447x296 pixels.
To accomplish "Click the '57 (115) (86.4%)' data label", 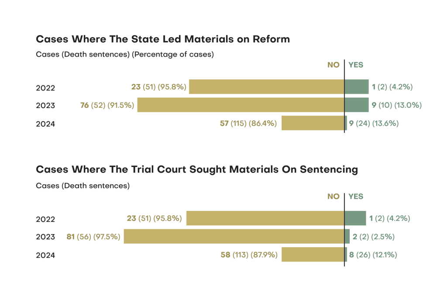I will 248,123.
